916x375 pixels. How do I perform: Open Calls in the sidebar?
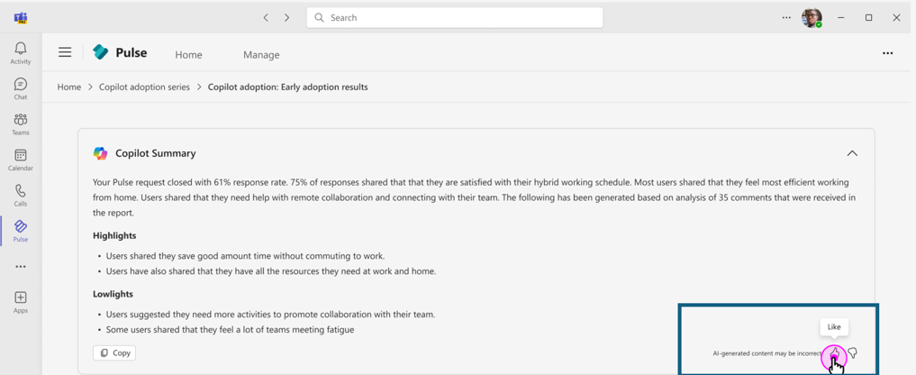click(20, 195)
